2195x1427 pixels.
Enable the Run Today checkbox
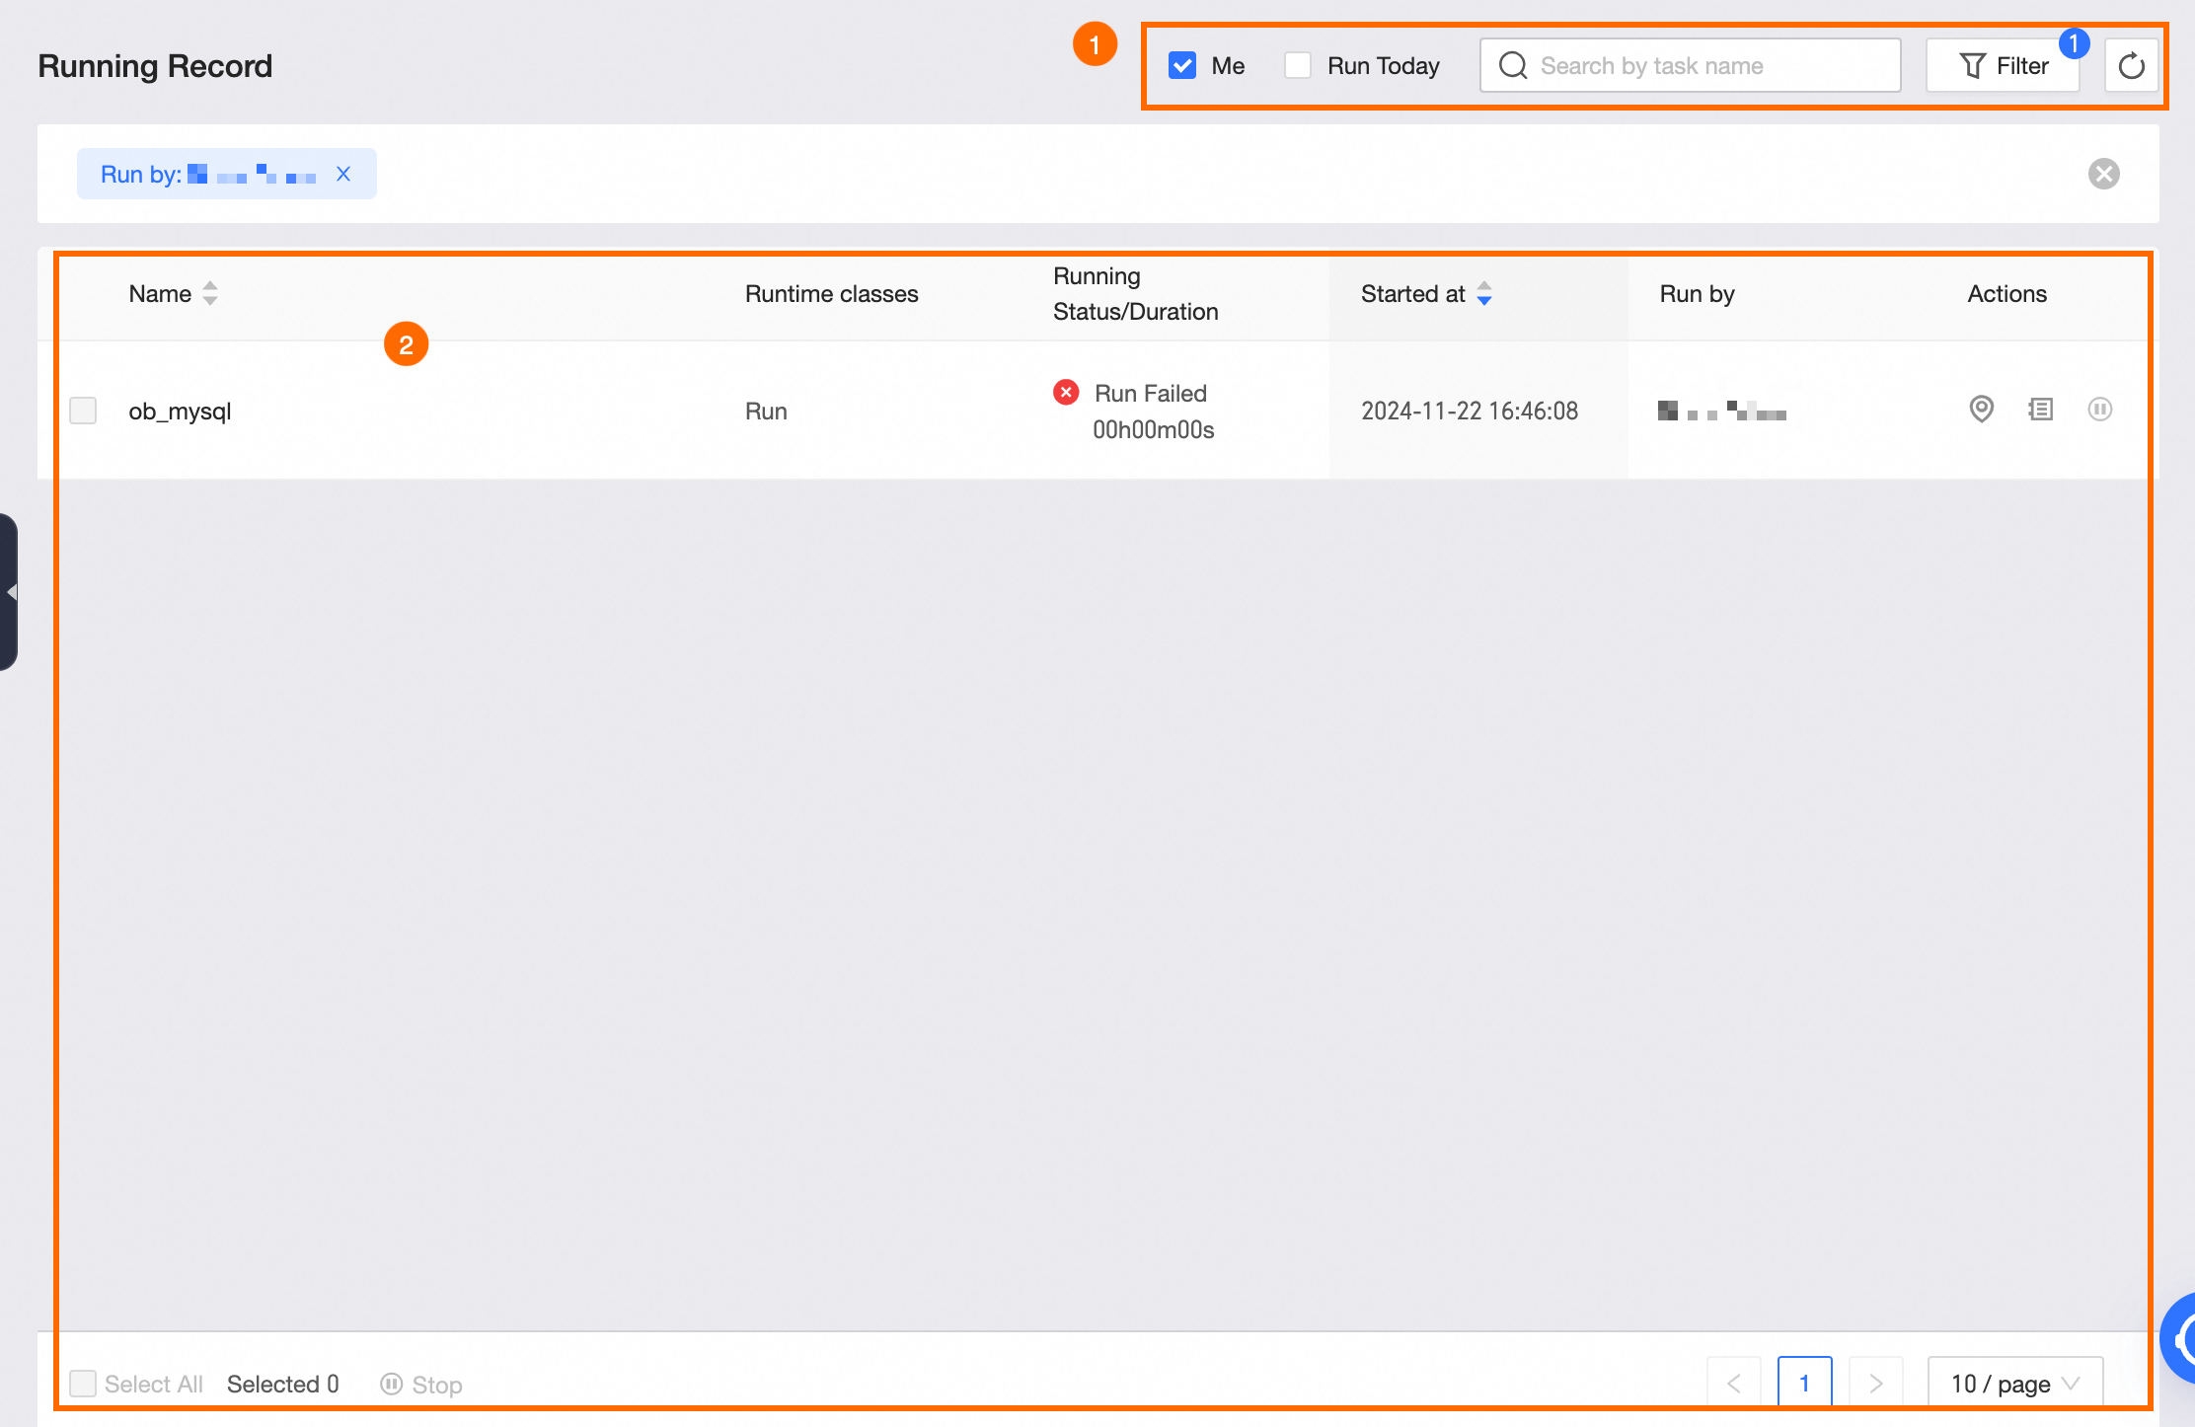coord(1297,65)
